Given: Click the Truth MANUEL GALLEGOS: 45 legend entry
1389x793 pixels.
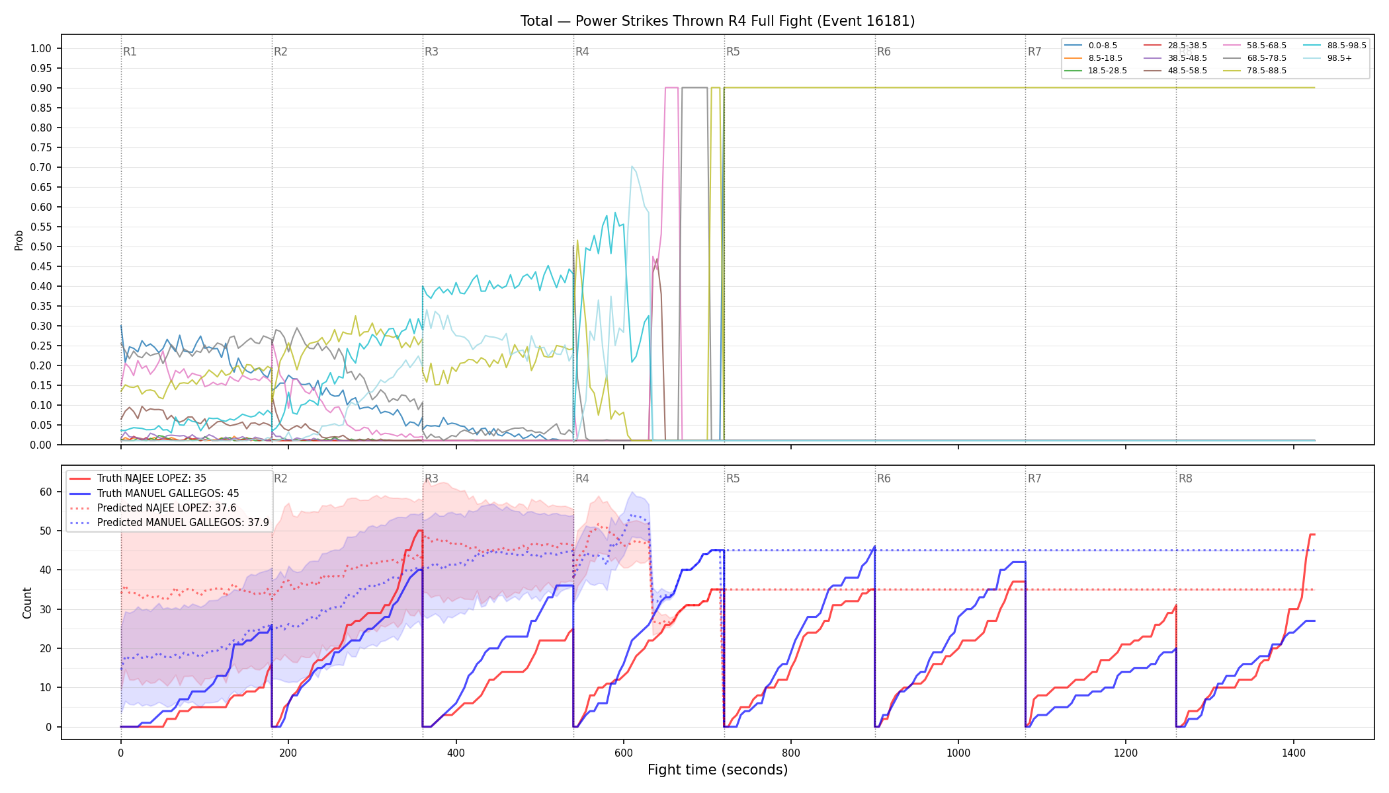Looking at the screenshot, I should 154,493.
